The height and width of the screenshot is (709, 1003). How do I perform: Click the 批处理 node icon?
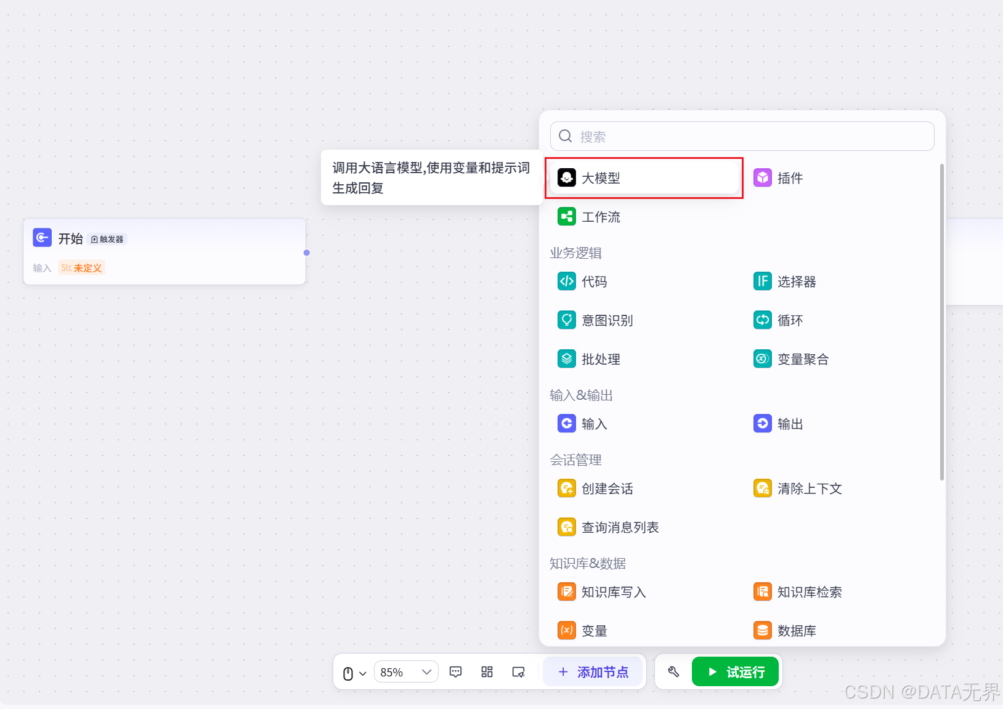(567, 359)
